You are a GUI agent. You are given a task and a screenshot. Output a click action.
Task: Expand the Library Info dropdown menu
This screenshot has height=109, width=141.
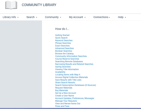[11, 17]
